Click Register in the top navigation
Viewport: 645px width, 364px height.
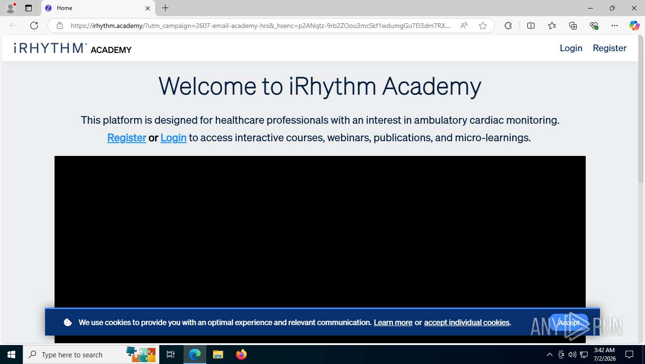[609, 48]
